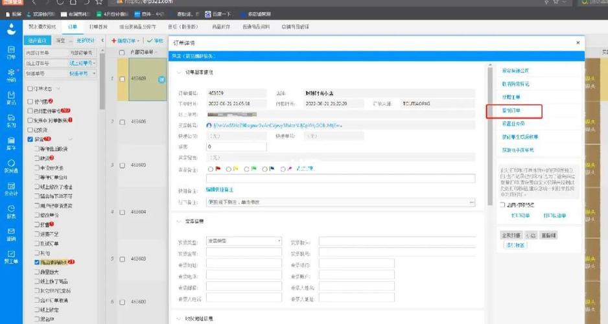This screenshot has height=324, width=608.
Task: Open the 新增订单 menu in the toolbar
Action: click(x=125, y=41)
